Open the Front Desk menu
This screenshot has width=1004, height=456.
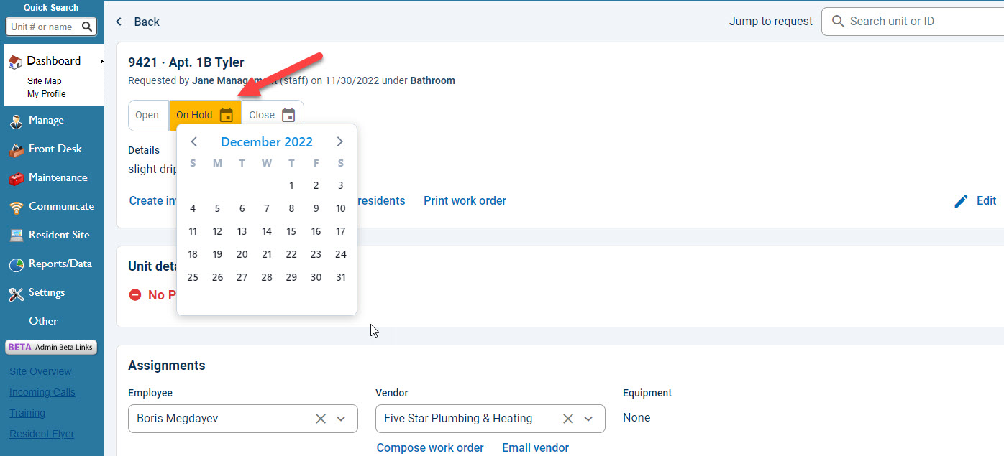[x=55, y=149]
